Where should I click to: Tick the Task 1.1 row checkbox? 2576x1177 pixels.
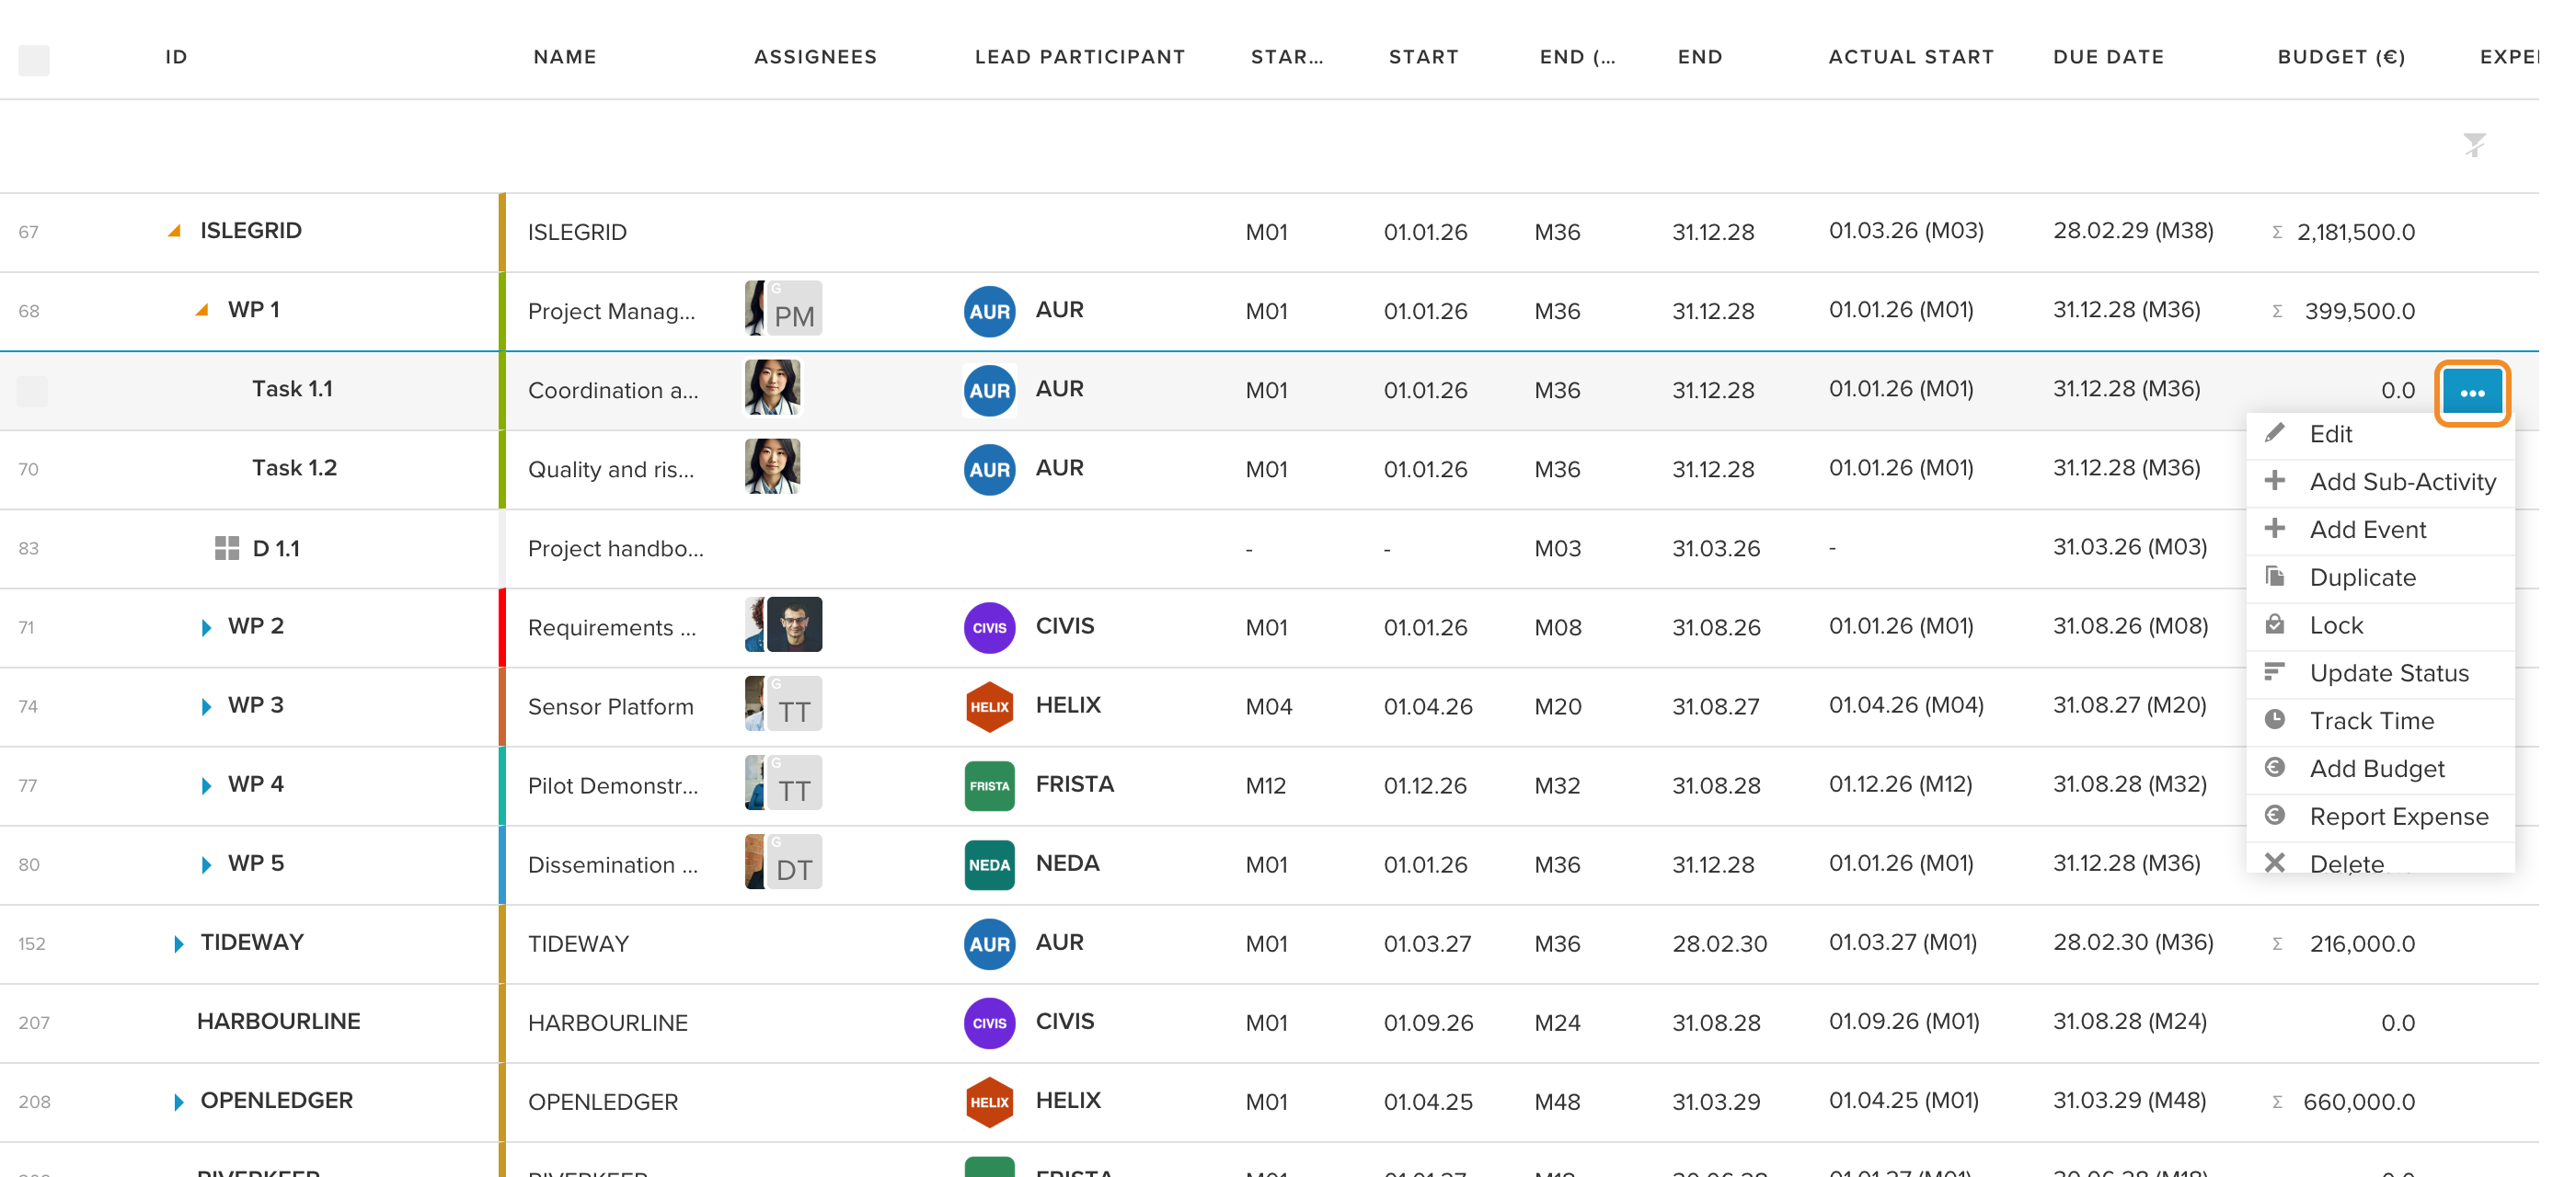32,391
